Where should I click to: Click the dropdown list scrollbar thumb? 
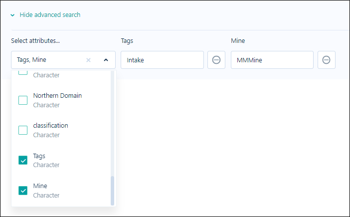click(x=113, y=191)
